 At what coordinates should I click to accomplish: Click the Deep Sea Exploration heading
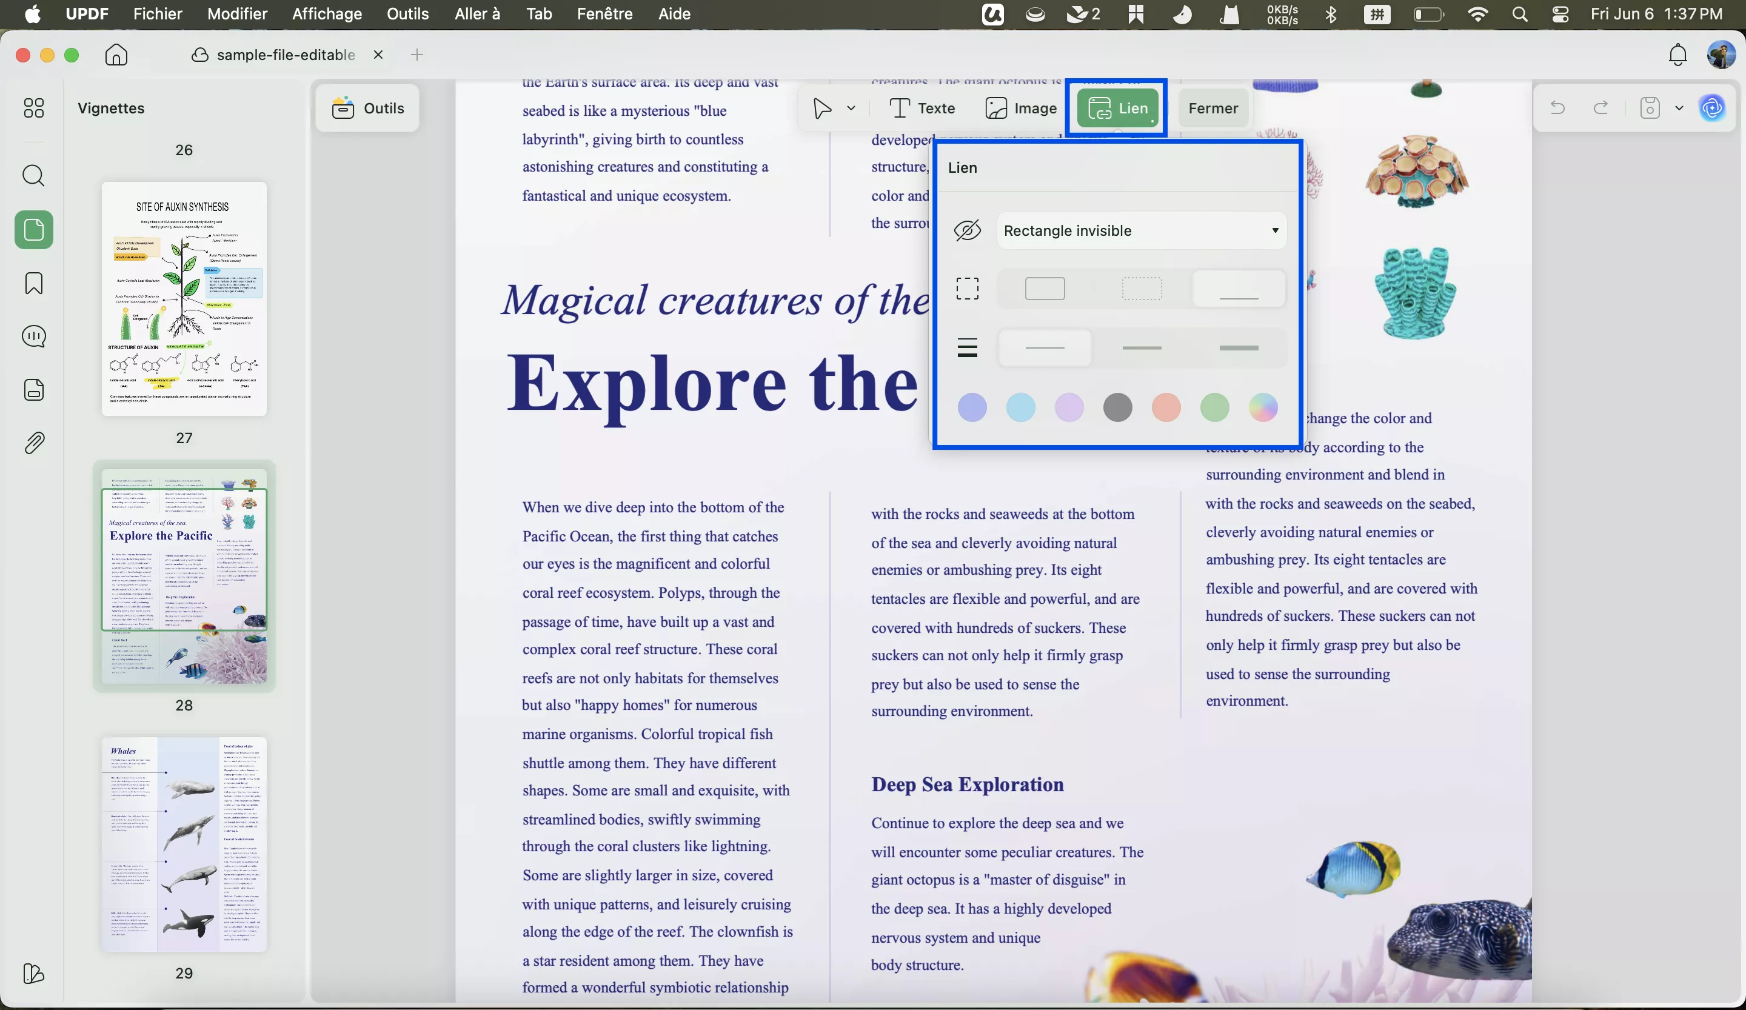point(967,784)
